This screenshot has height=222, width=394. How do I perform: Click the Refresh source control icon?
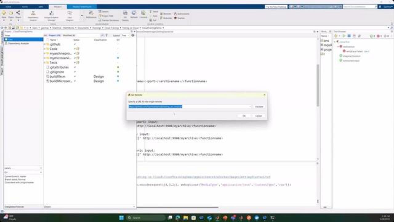click(134, 14)
